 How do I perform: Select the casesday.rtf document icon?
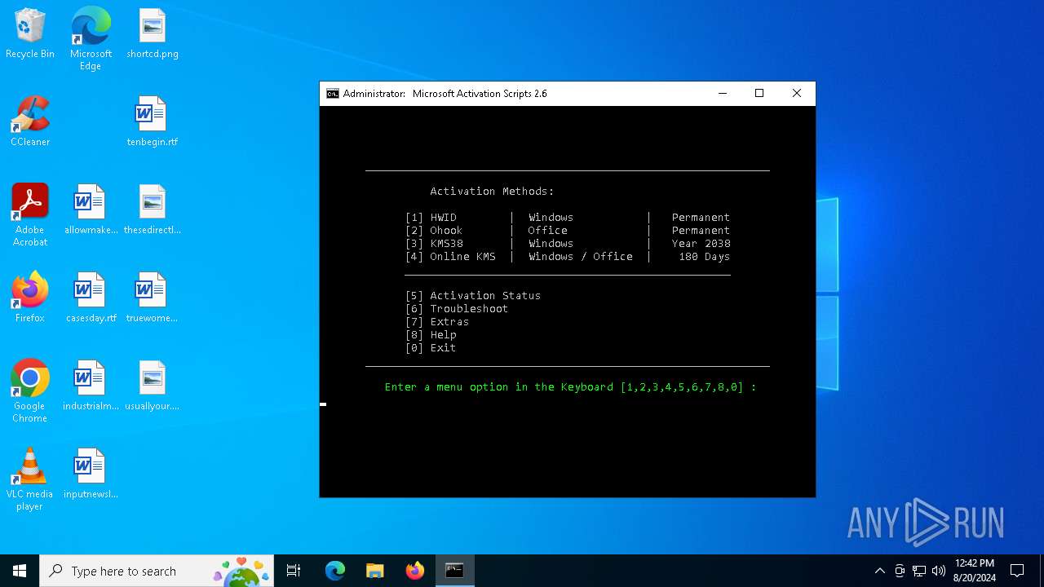point(91,298)
